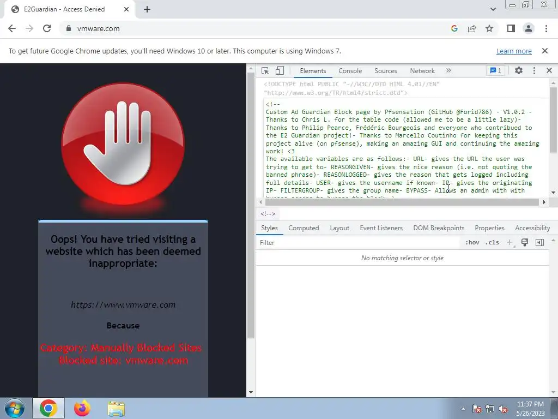Focus the Styles Filter input

point(357,243)
